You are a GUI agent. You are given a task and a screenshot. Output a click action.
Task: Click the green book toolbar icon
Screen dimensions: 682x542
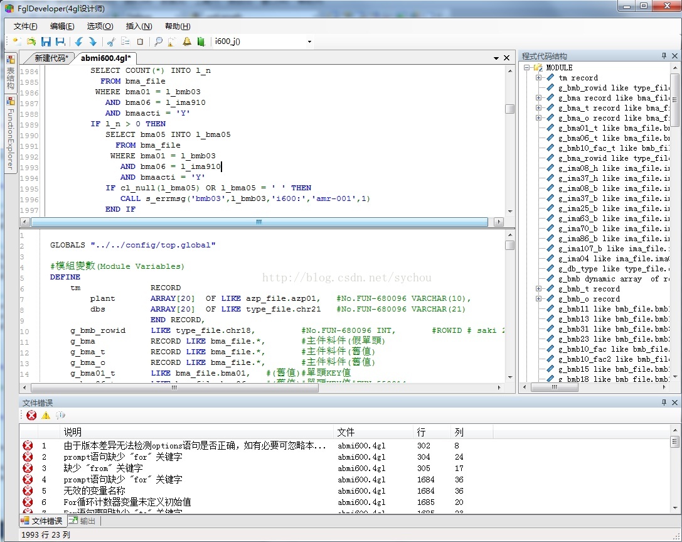pyautogui.click(x=201, y=41)
